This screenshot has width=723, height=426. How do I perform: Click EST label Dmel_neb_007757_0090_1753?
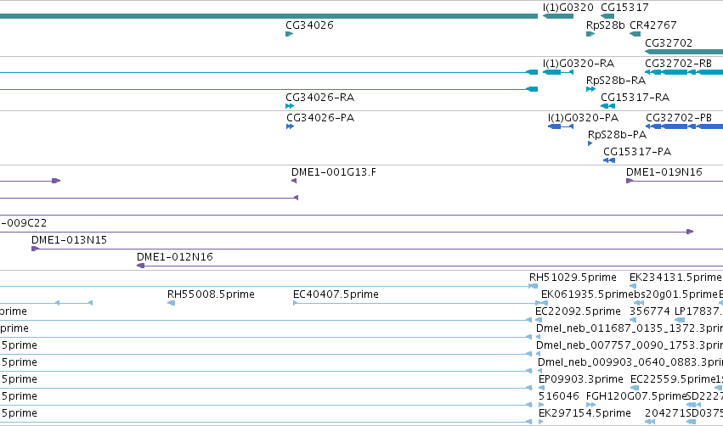[x=630, y=345]
